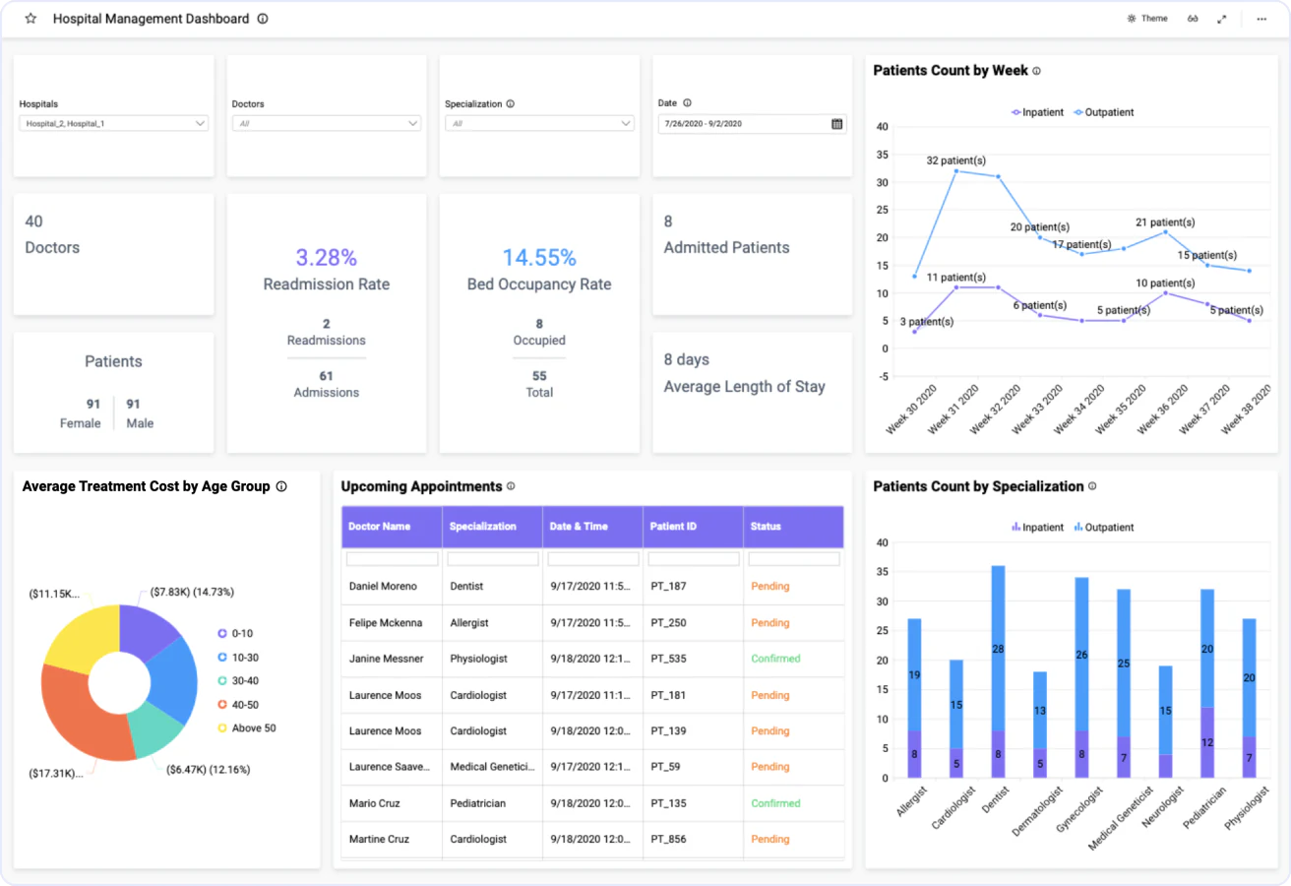Select the Daniel Moreno appointment row
The height and width of the screenshot is (886, 1291).
[x=592, y=587]
